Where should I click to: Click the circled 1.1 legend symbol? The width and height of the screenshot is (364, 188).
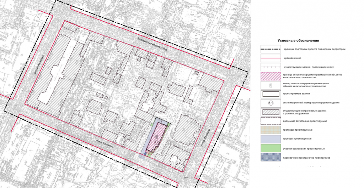point(270,103)
